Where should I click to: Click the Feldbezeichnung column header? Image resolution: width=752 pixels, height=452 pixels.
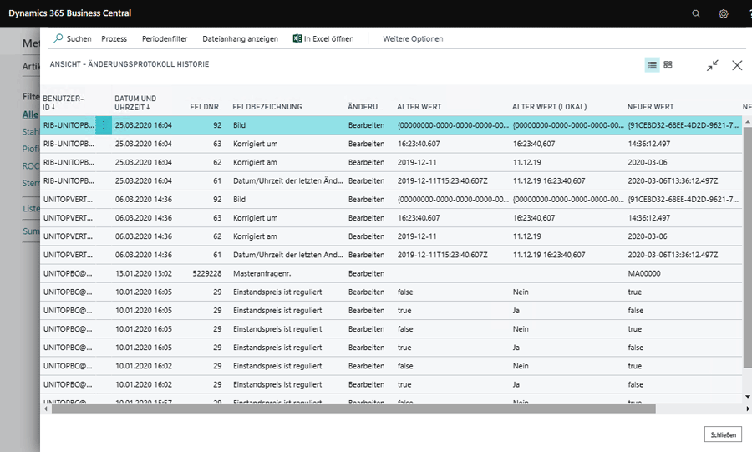click(267, 107)
